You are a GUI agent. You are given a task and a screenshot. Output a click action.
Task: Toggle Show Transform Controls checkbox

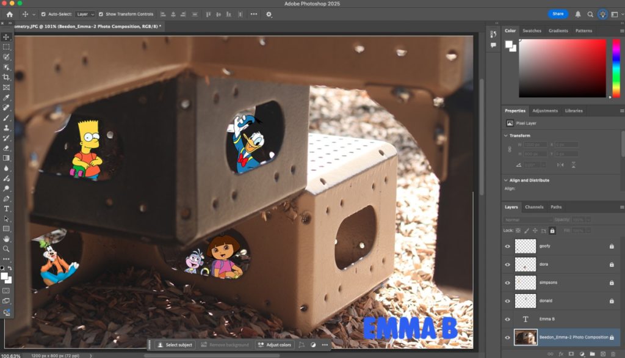point(101,14)
